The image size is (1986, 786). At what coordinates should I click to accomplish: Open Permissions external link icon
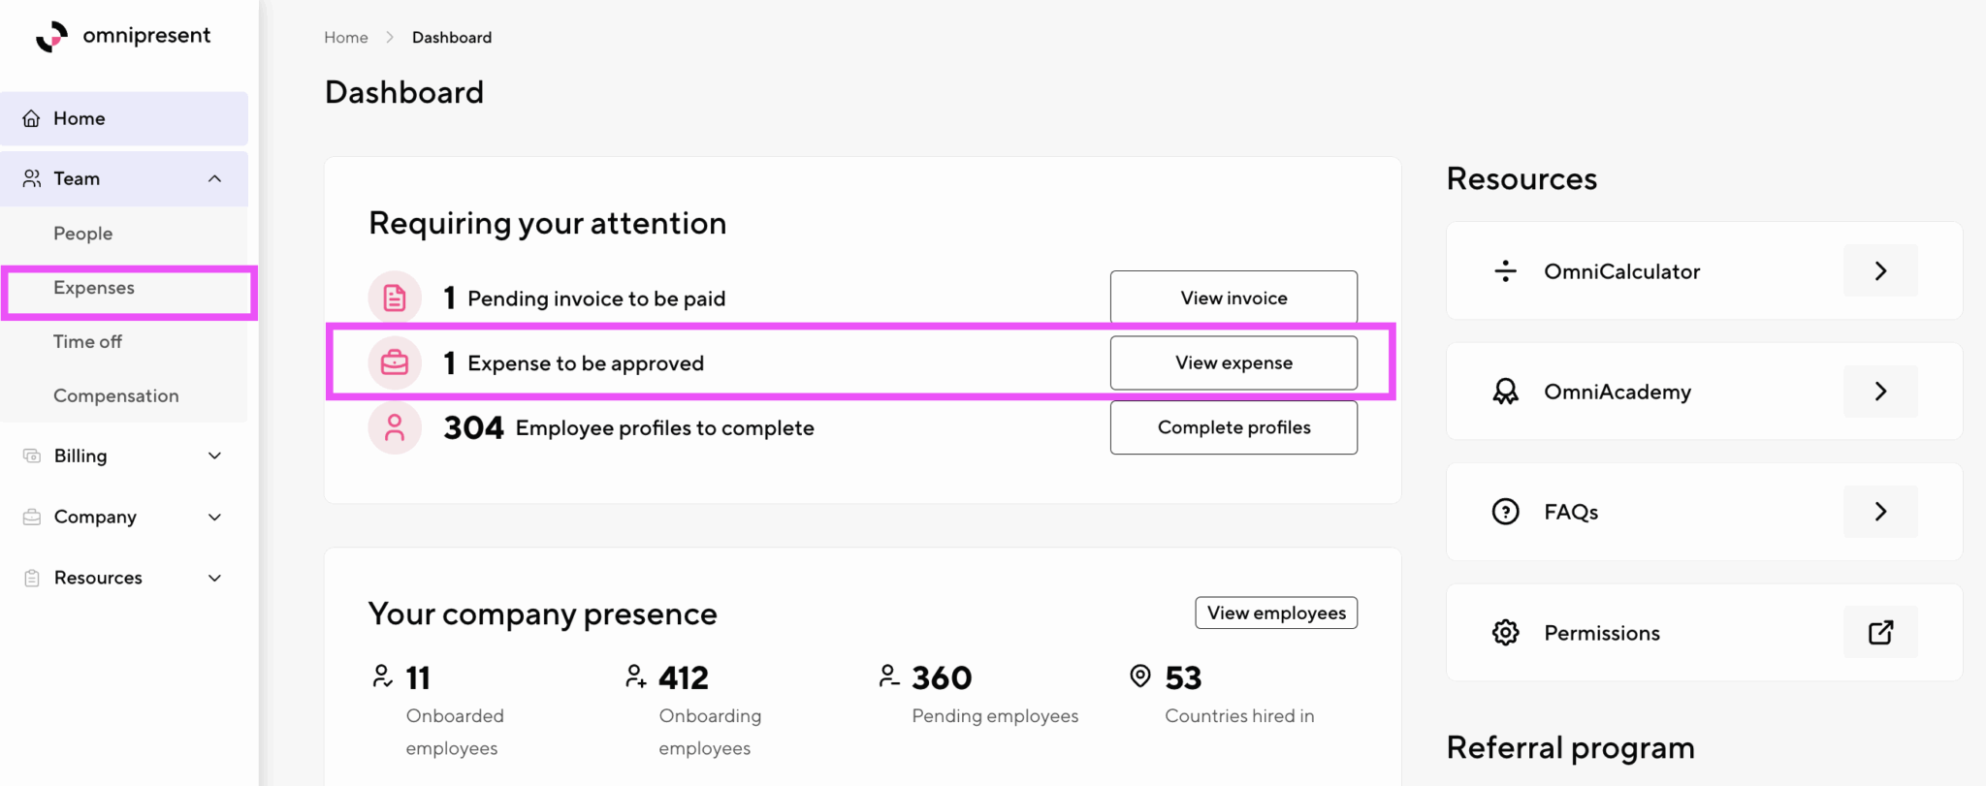[x=1880, y=632]
